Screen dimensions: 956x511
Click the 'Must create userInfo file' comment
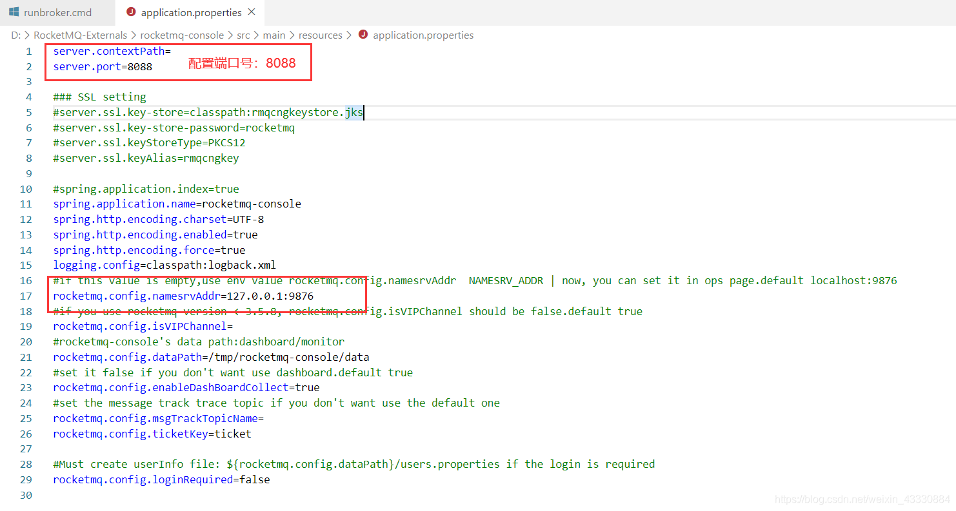[x=354, y=464]
